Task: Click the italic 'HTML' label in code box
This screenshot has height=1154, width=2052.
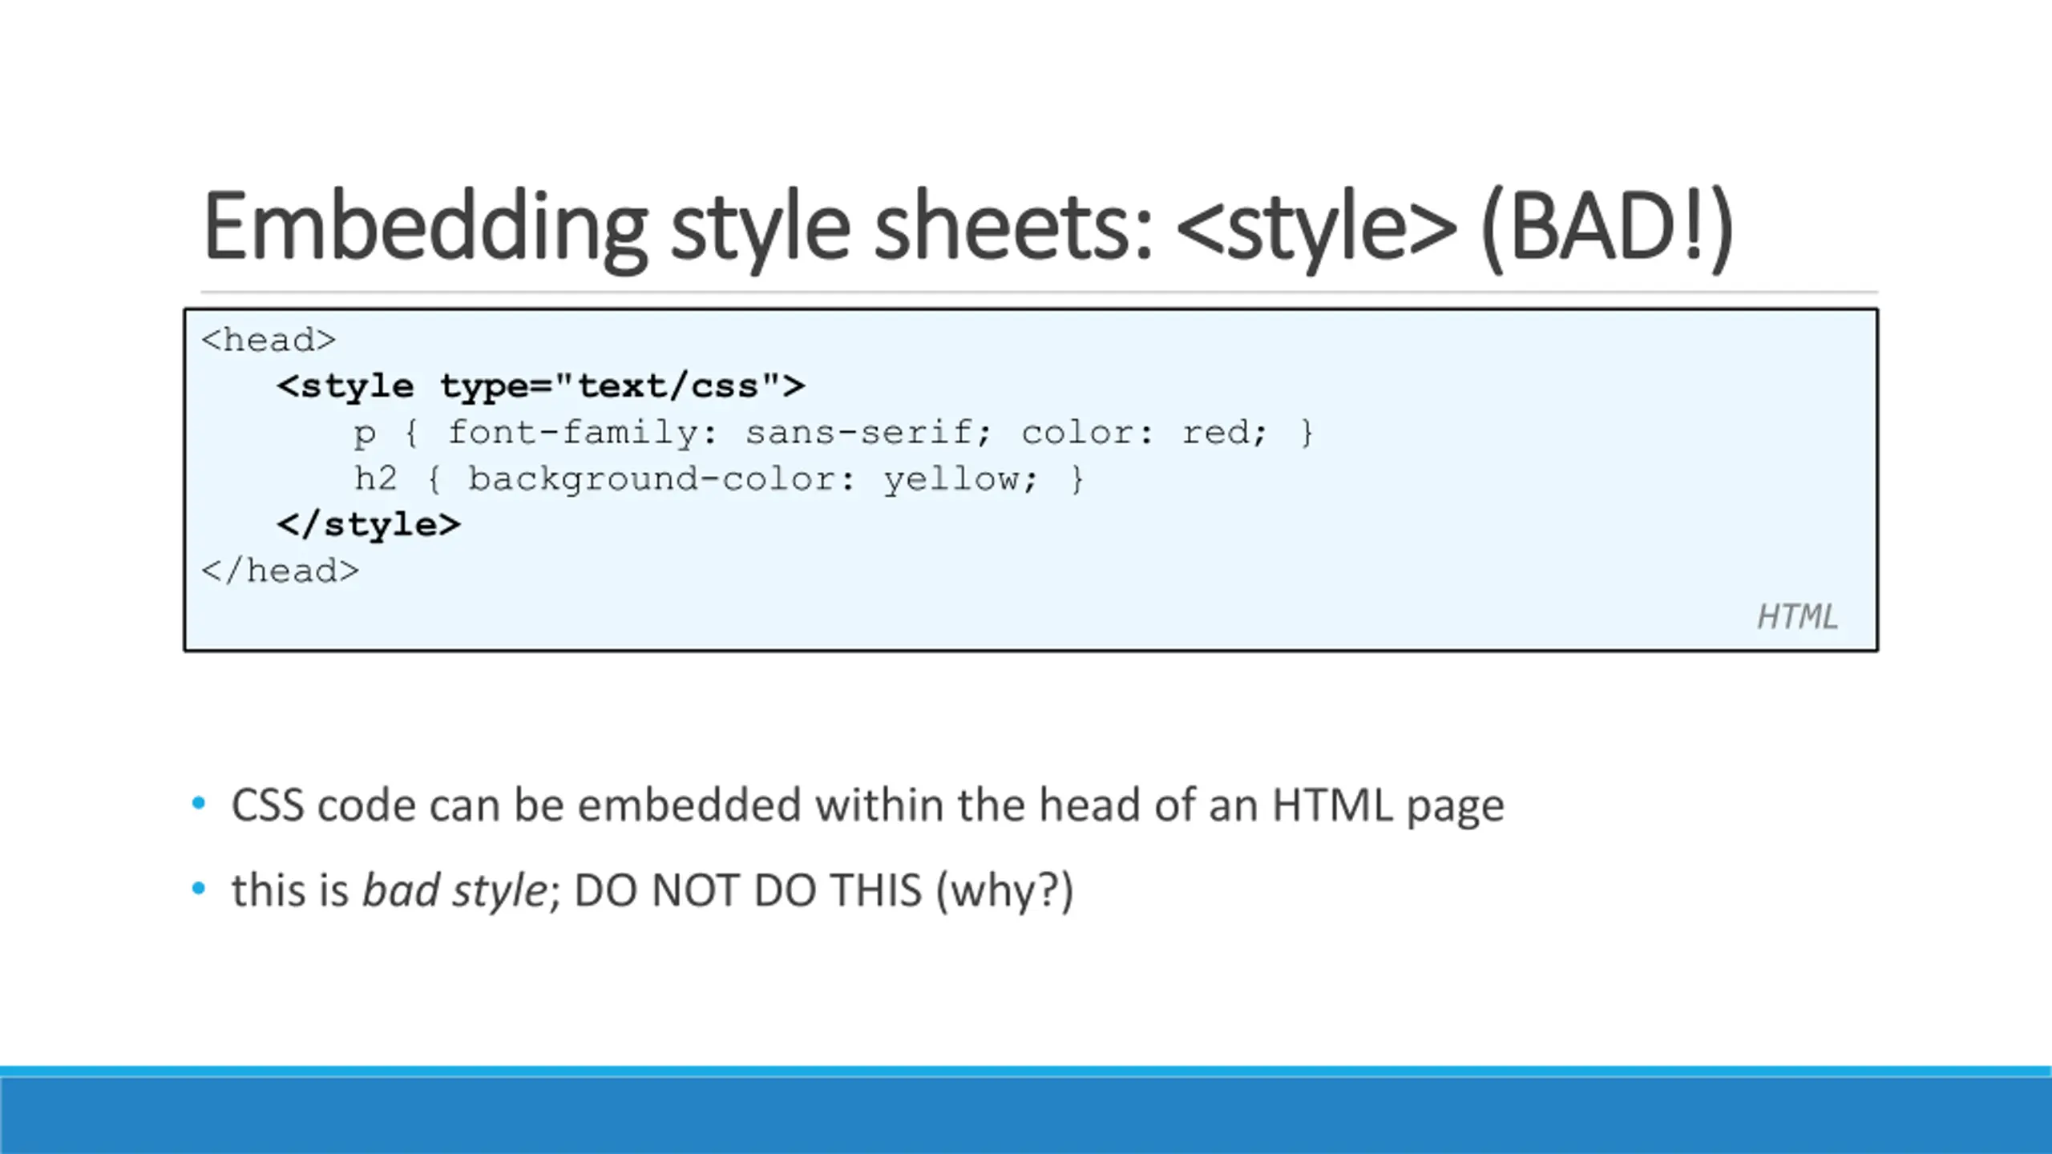Action: (1796, 617)
